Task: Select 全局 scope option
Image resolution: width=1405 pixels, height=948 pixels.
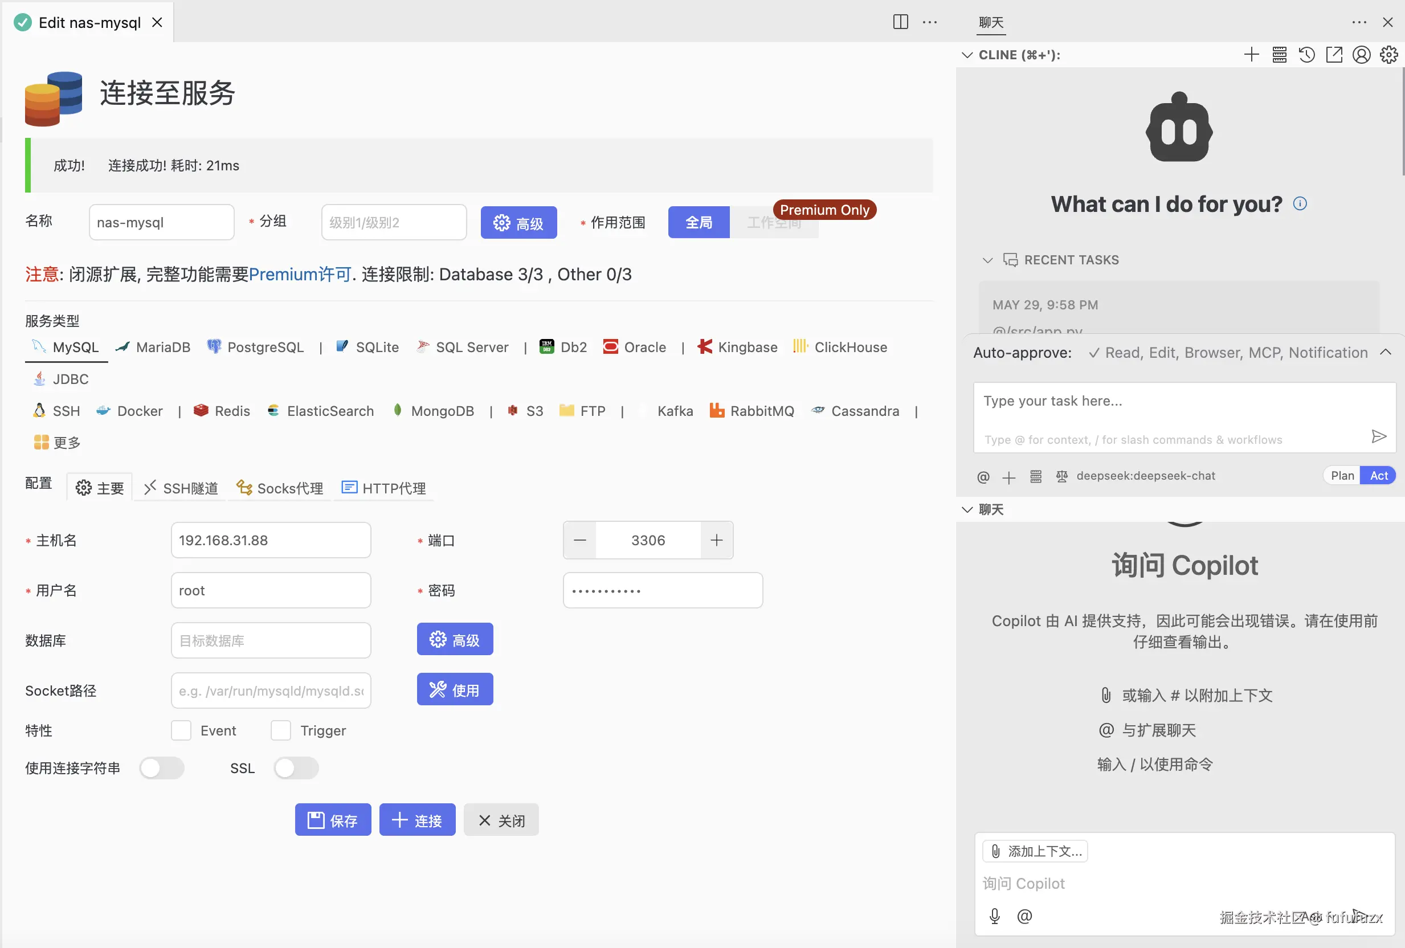Action: [699, 223]
